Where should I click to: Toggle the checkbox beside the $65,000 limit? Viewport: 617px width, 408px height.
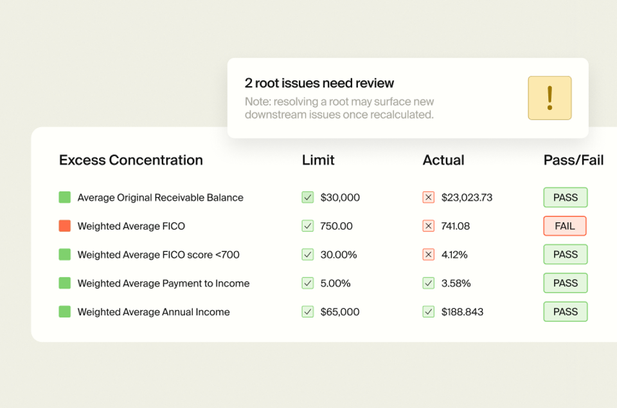click(x=308, y=312)
